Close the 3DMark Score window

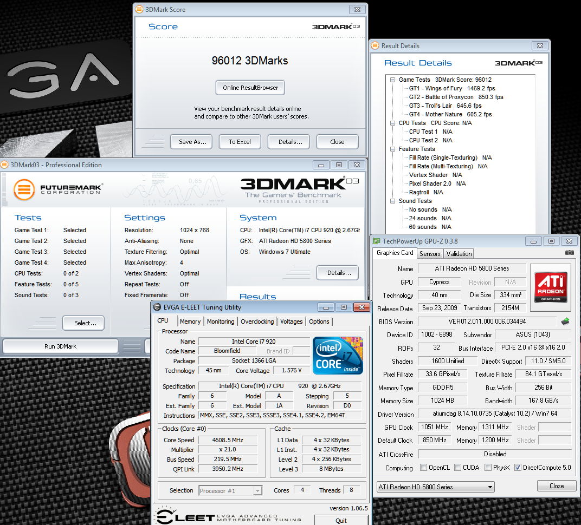point(357,10)
